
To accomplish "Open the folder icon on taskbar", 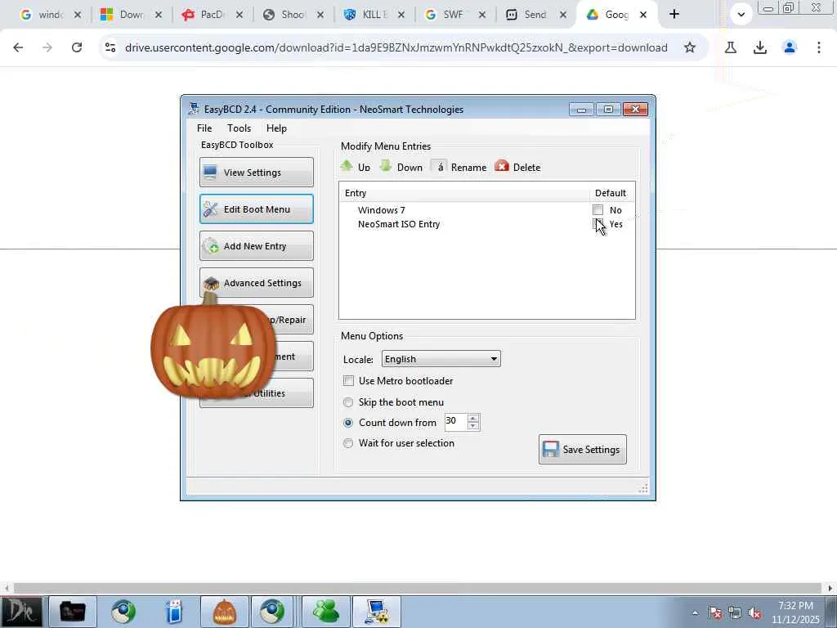I will click(x=73, y=612).
